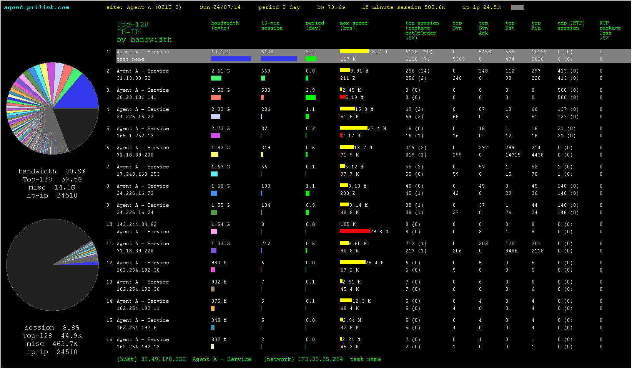Viewport: 632px width, 369px height.
Task: Click host 38.49.178.252 in footer
Action: [163, 359]
